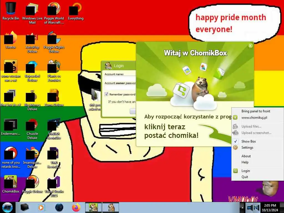This screenshot has width=284, height=213.
Task: Open the media player taskbar button
Action: point(41,207)
